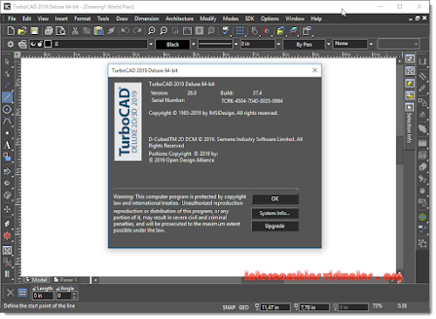Image resolution: width=436 pixels, height=319 pixels.
Task: Open the Help menu
Action: click(x=317, y=18)
